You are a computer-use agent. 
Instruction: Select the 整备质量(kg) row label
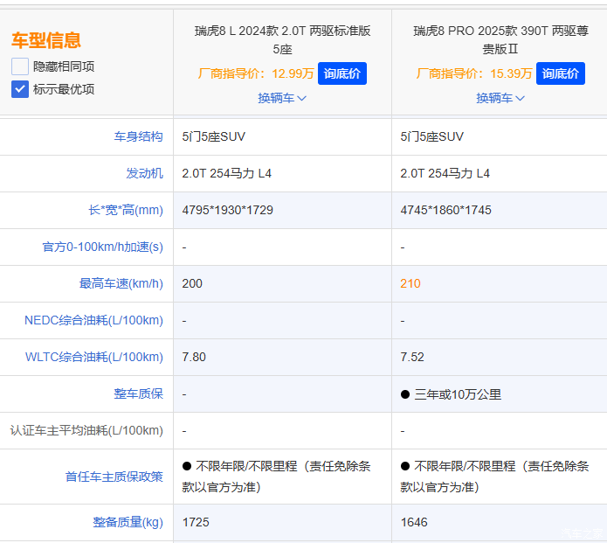point(128,522)
